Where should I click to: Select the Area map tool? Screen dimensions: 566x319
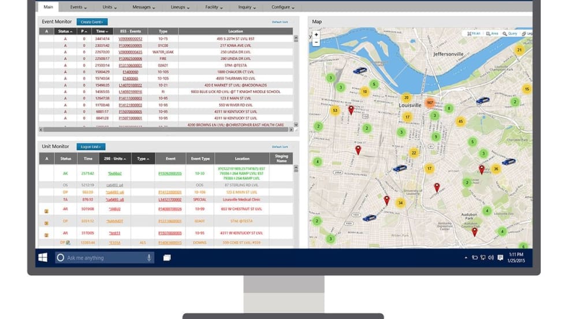(x=493, y=34)
